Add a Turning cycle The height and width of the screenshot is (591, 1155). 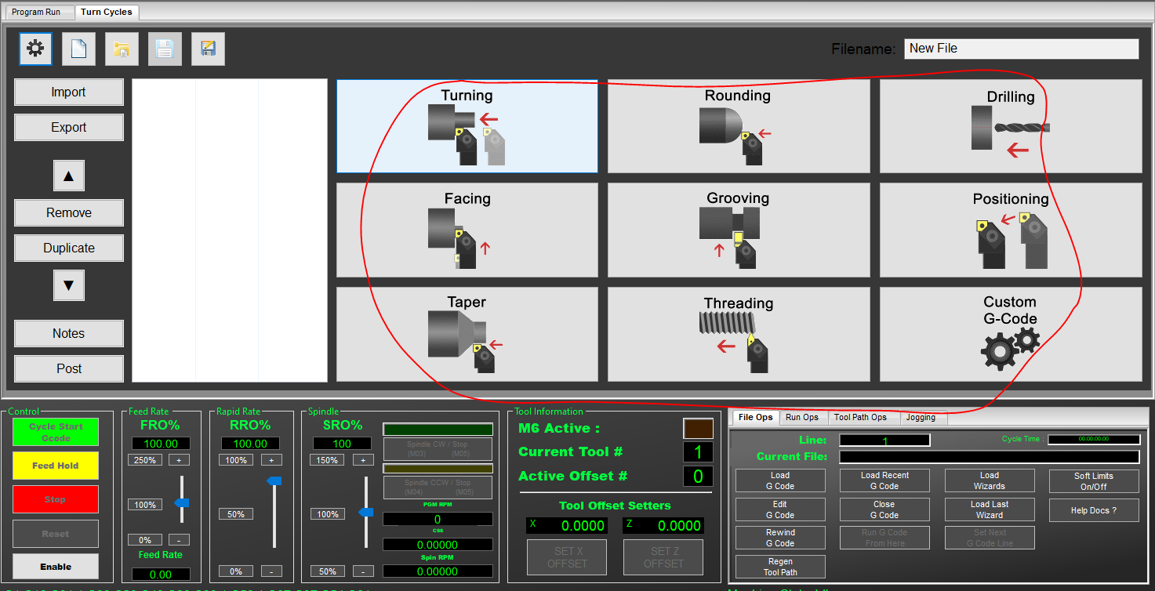tap(467, 126)
